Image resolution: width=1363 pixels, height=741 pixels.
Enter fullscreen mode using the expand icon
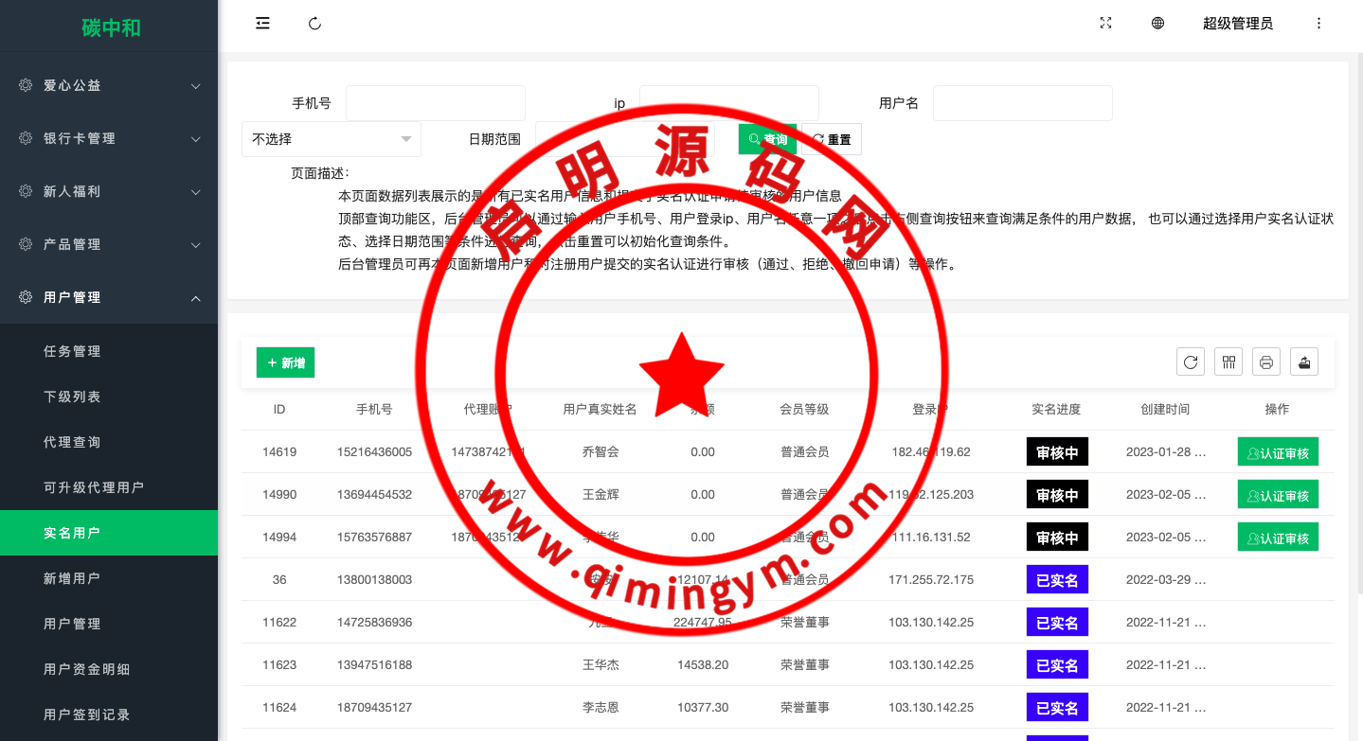pos(1105,24)
